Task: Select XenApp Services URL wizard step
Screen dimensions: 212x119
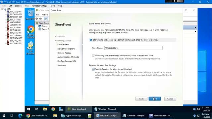Action: click(x=67, y=61)
